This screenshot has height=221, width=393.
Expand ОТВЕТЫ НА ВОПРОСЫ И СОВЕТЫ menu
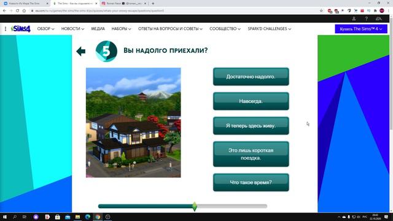pos(170,29)
